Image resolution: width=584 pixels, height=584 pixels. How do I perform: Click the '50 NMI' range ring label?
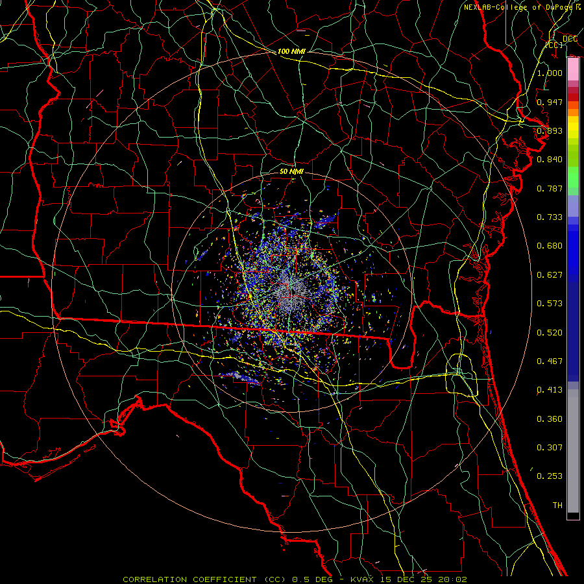point(291,171)
